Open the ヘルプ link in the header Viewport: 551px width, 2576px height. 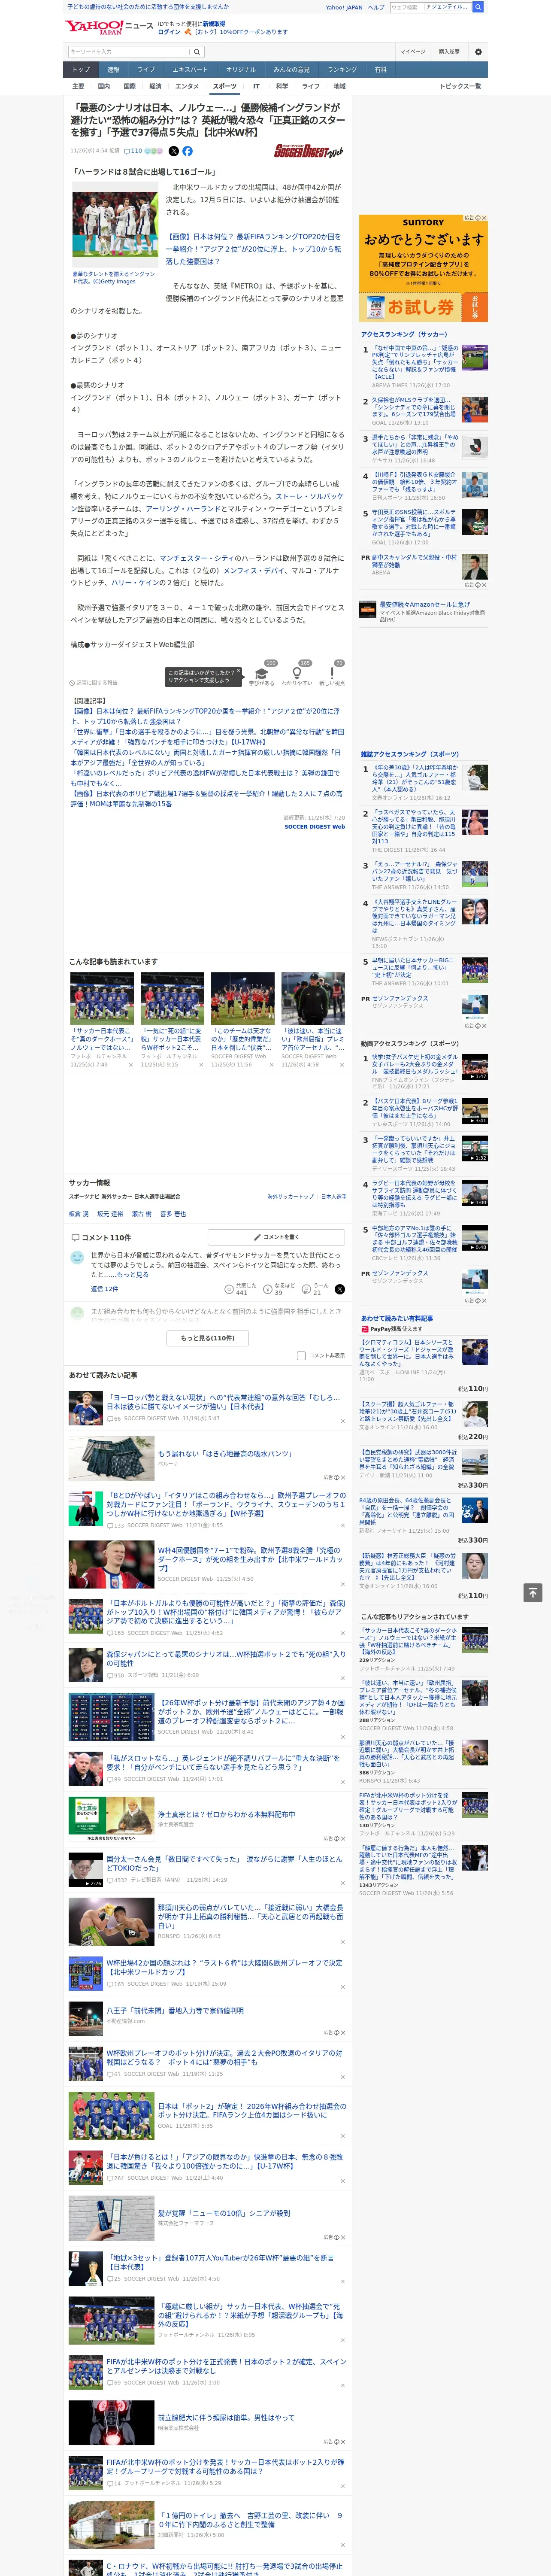click(375, 7)
